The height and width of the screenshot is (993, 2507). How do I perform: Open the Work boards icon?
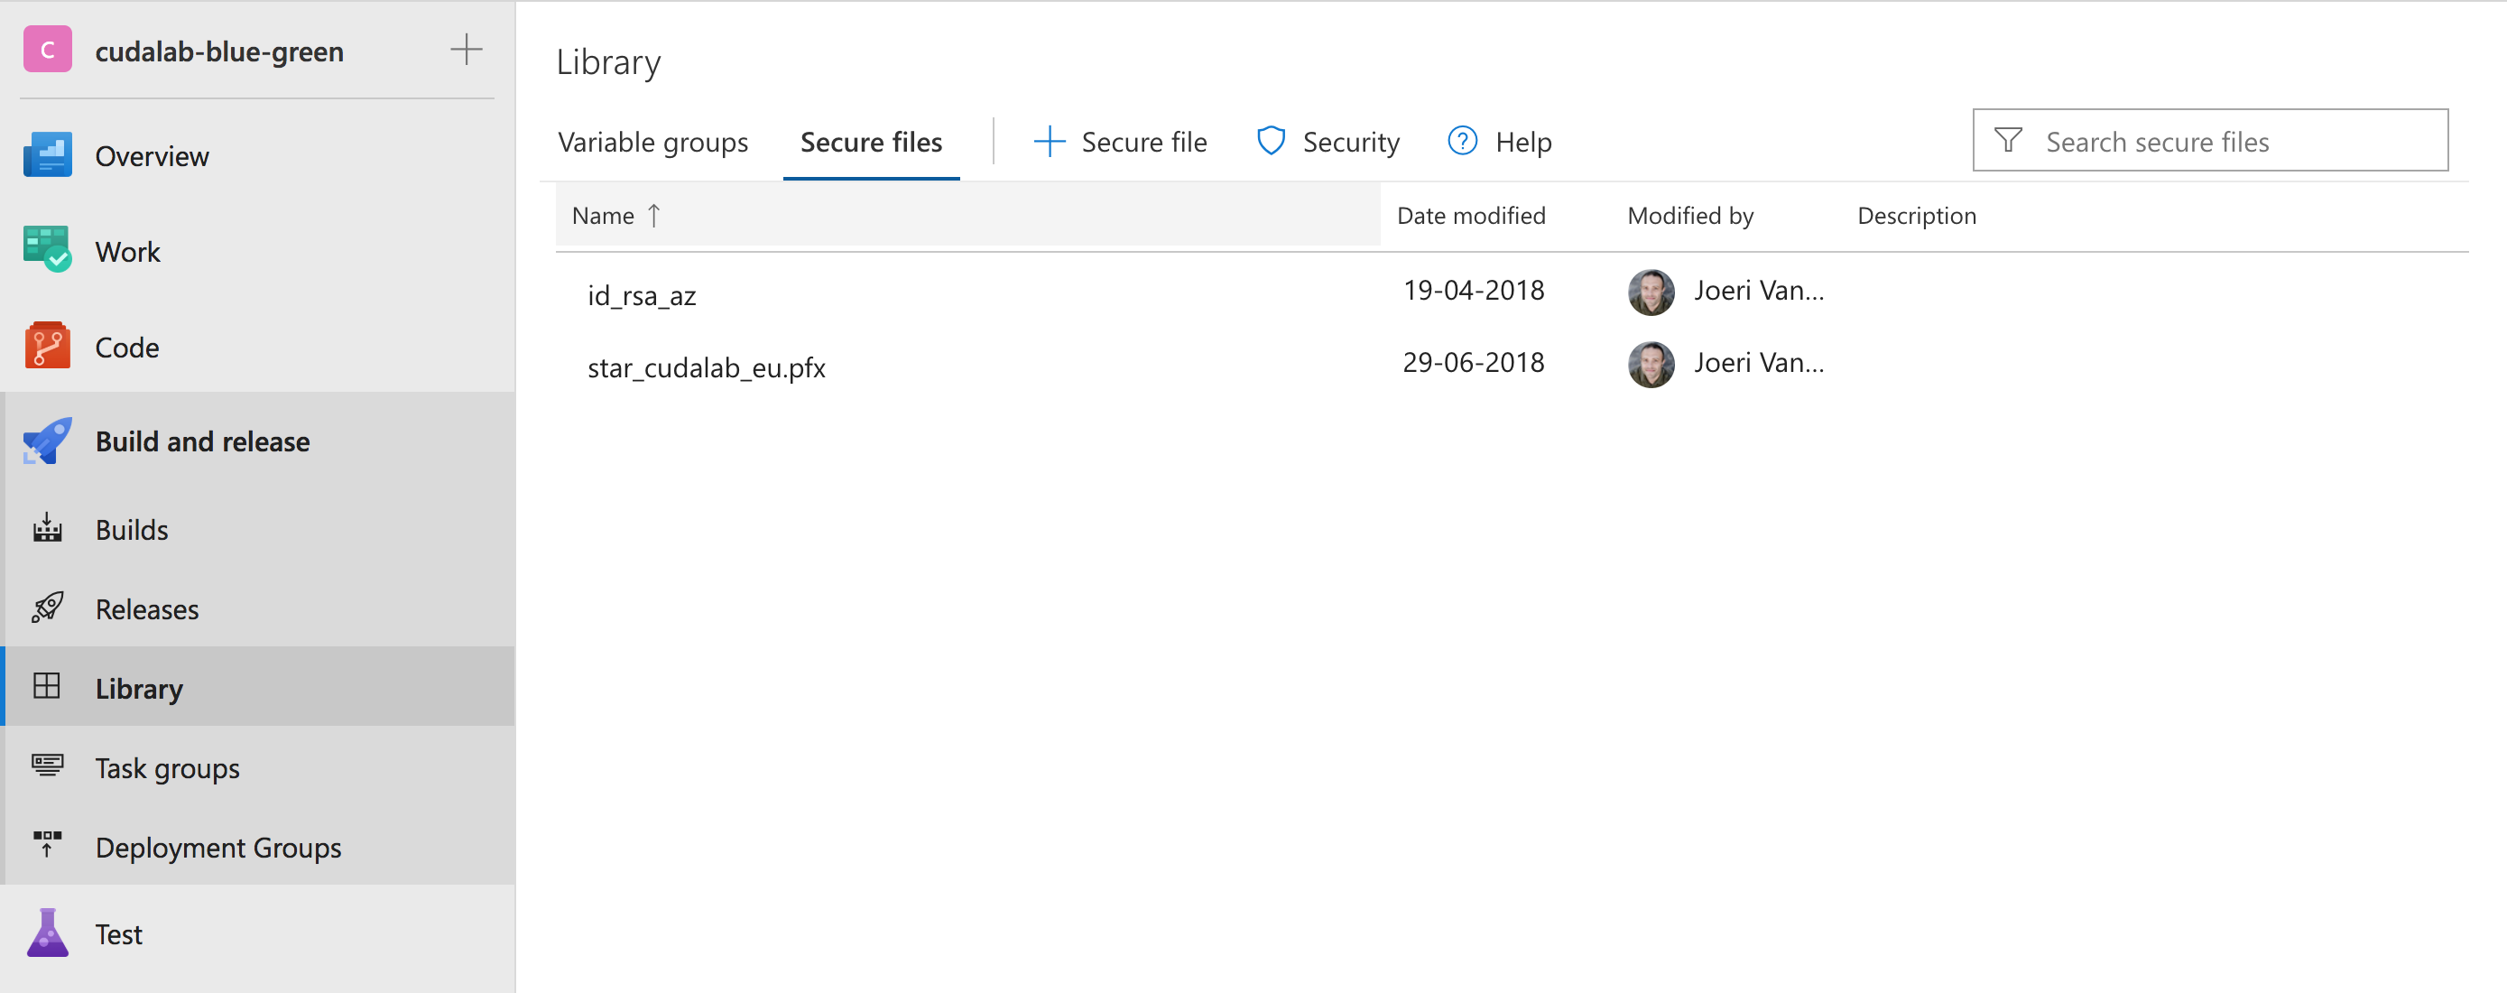(47, 249)
